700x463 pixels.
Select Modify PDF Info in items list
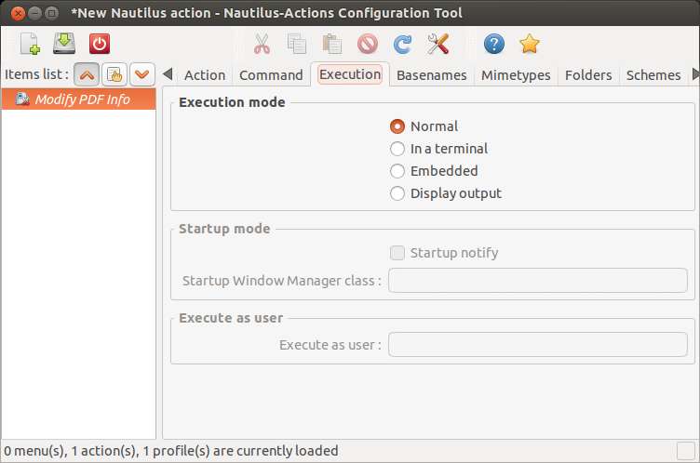click(x=78, y=99)
